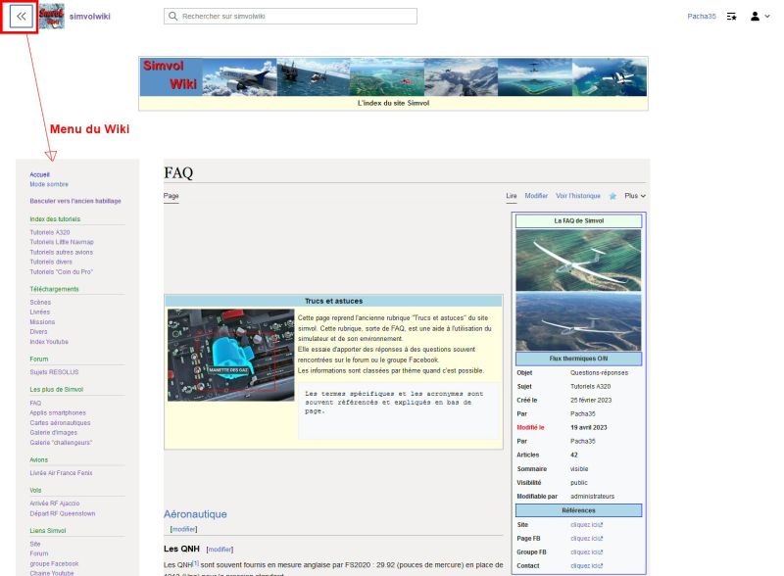This screenshot has width=784, height=576.
Task: Open Arrivée RF Ajaccio link
Action: (55, 504)
